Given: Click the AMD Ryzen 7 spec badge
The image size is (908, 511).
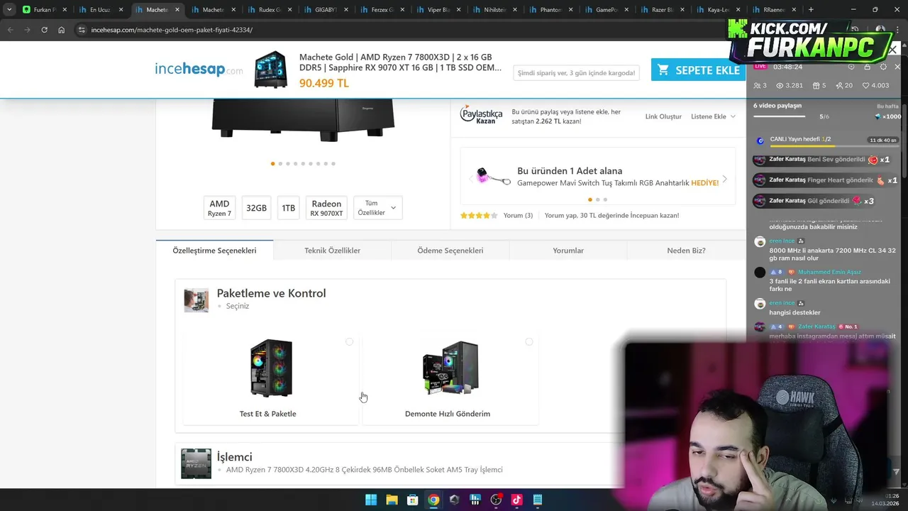Looking at the screenshot, I should (x=219, y=208).
